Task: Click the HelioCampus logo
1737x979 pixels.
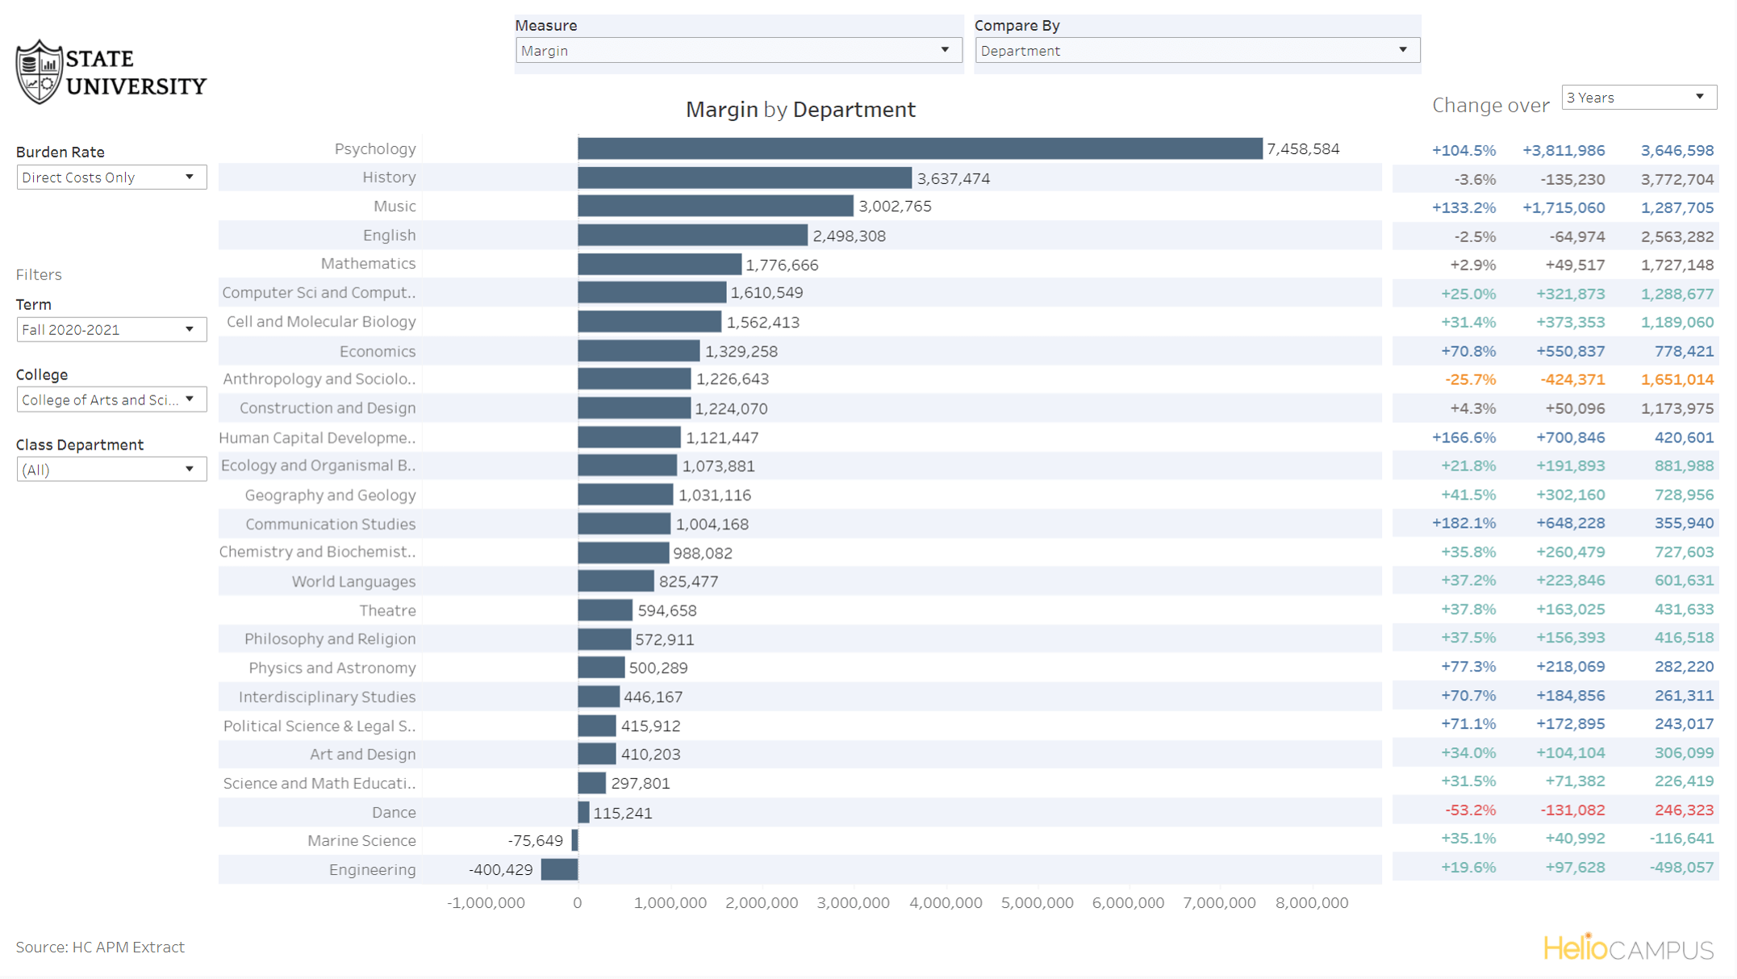Action: click(x=1628, y=948)
